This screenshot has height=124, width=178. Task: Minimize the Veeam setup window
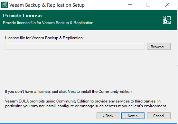pyautogui.click(x=130, y=5)
